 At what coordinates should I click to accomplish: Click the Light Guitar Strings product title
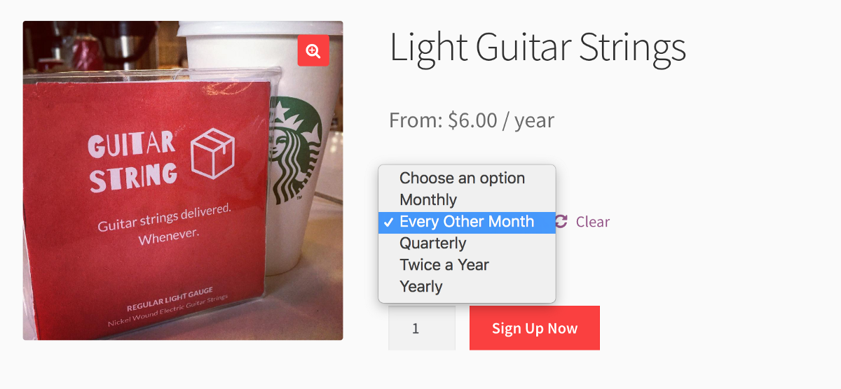click(538, 48)
